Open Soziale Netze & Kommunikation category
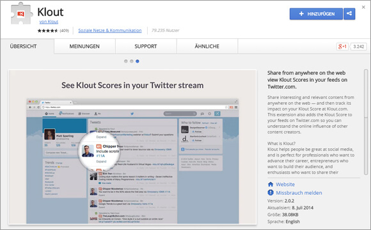 [x=110, y=30]
